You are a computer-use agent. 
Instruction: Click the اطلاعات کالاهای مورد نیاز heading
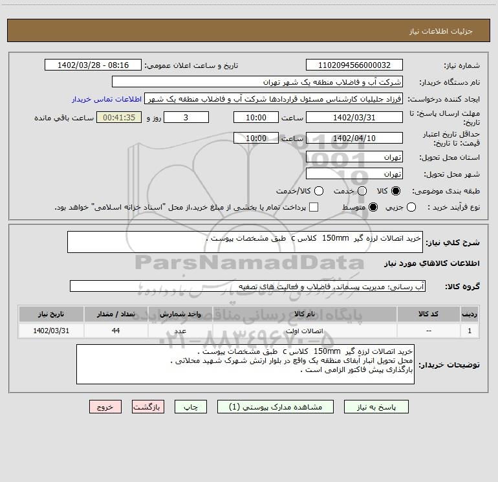(431, 263)
